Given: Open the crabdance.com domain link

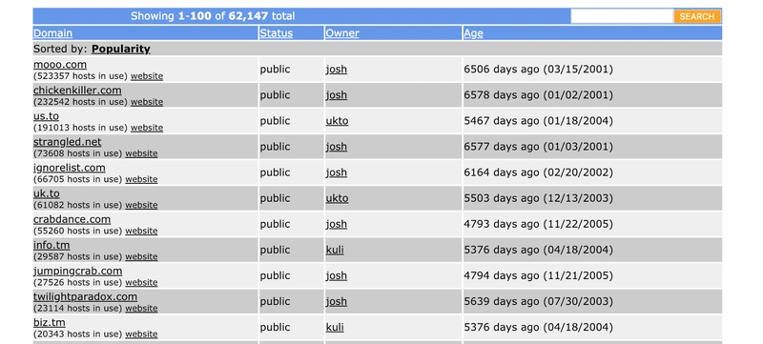Looking at the screenshot, I should [72, 219].
